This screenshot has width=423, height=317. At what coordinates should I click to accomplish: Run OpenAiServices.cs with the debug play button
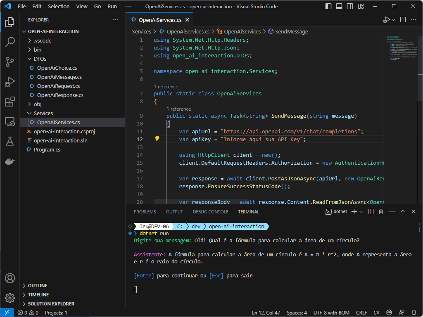387,19
